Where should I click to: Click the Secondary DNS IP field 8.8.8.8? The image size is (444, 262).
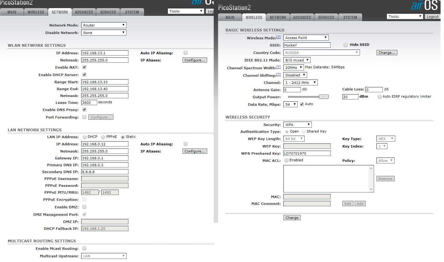(105, 172)
